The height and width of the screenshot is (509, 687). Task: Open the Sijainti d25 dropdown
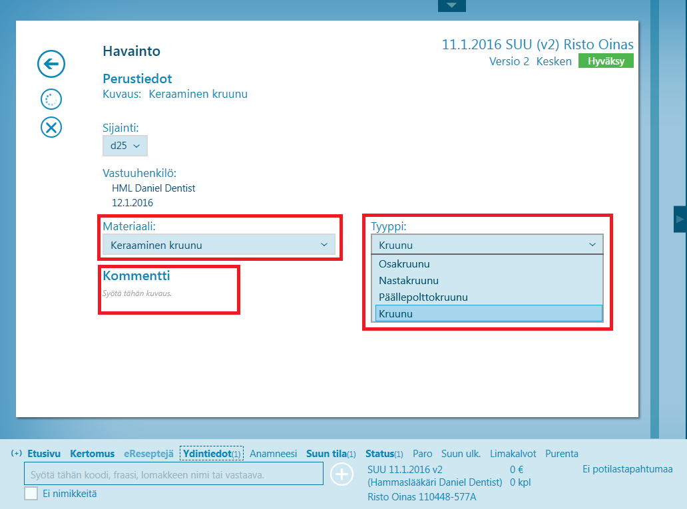(125, 146)
